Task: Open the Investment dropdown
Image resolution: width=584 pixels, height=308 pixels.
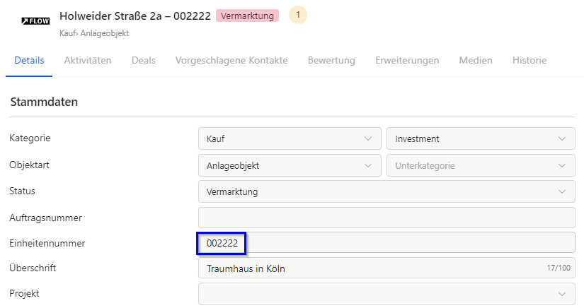Action: [480, 139]
